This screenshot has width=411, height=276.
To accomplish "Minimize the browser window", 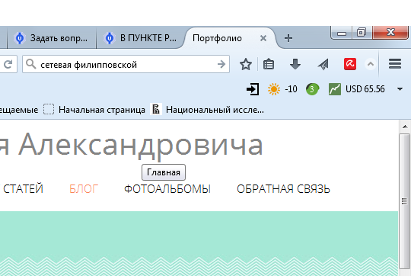I will (x=342, y=33).
